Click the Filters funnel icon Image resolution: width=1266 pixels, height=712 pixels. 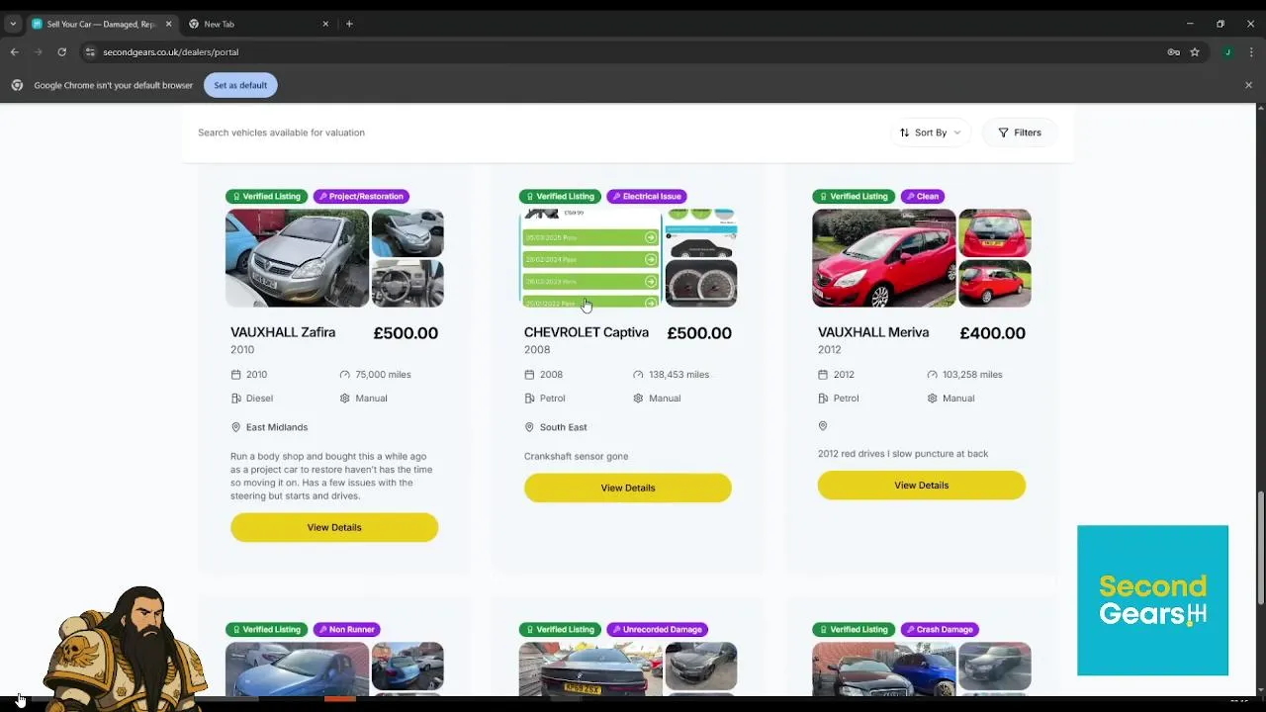[1003, 133]
